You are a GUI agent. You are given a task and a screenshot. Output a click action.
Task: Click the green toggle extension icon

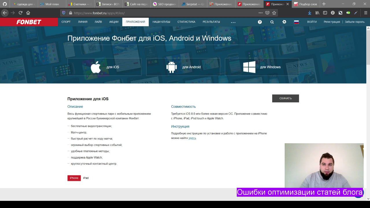(348, 13)
